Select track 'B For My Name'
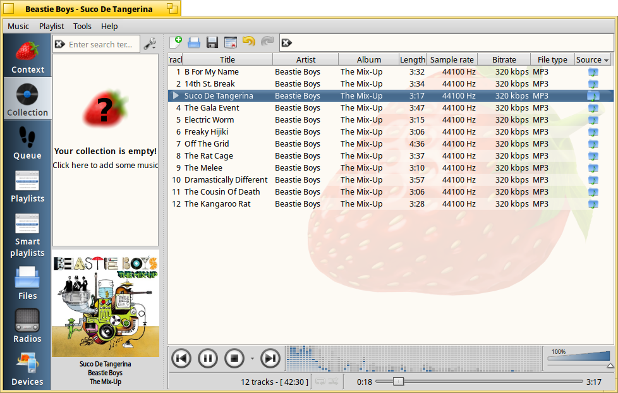 point(390,72)
